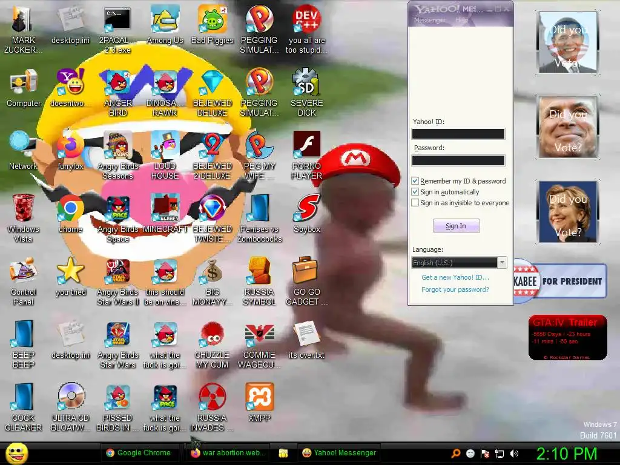Click the 'Forgot your password?' link
This screenshot has width=620, height=465.
[x=455, y=289]
